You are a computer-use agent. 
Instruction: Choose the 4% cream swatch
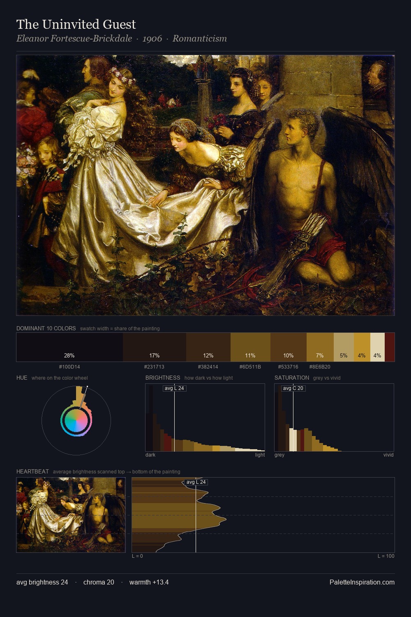point(377,347)
